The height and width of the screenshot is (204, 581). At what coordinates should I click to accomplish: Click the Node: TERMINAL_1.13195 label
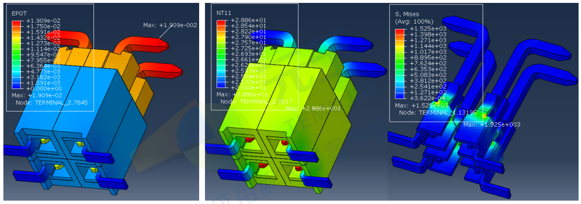437,112
